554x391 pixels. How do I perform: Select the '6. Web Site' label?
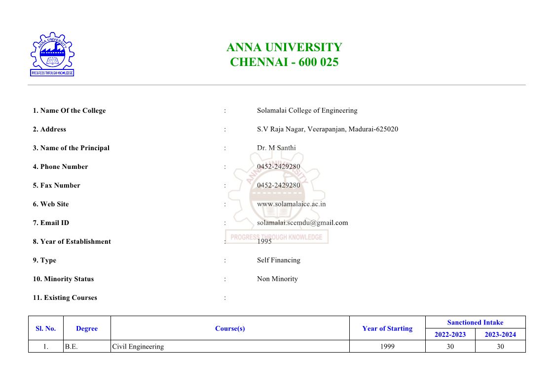pyautogui.click(x=51, y=204)
